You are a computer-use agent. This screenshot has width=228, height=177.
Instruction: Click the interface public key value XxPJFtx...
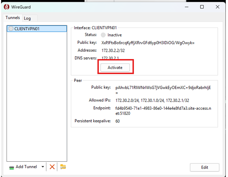coord(148,43)
